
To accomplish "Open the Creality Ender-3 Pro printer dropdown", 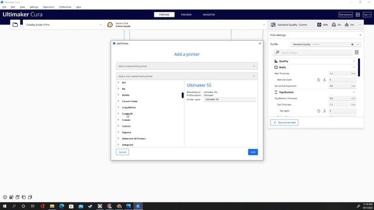I will point(64,24).
